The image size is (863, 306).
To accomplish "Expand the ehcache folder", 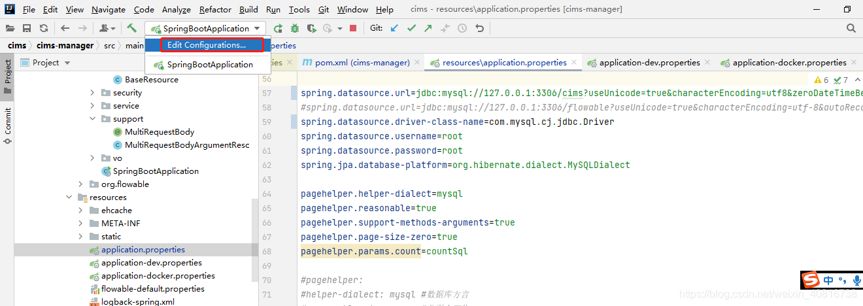I will coord(80,211).
